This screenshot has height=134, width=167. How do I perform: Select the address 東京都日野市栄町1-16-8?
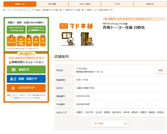coord(89,72)
